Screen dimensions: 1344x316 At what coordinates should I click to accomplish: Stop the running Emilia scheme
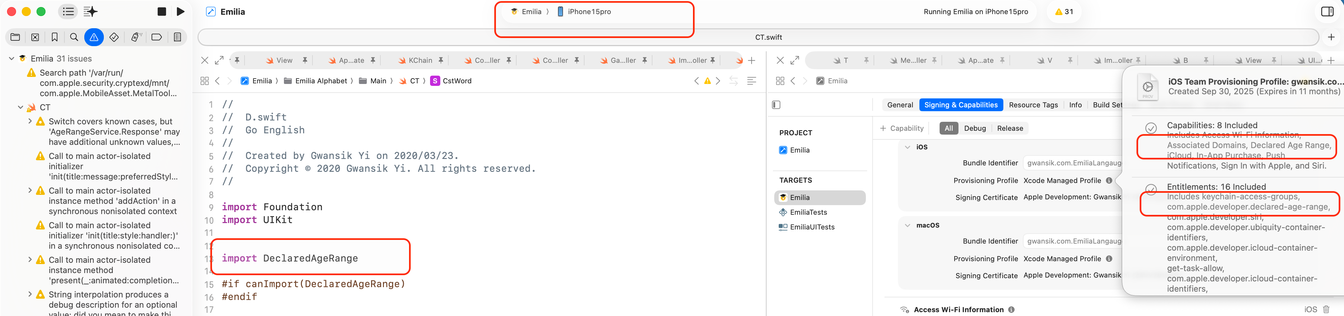(x=162, y=12)
